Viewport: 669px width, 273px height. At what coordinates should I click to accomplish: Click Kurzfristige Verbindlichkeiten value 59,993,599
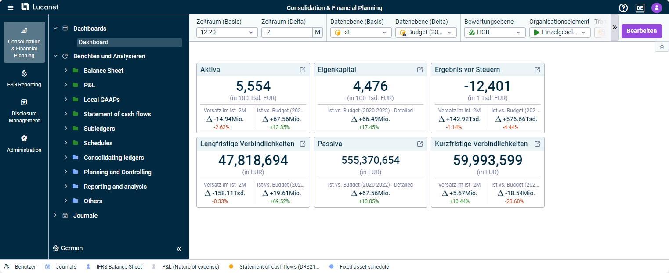coord(488,160)
